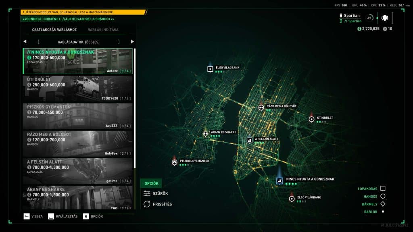The image size is (413, 232).
Task: Click the Frissítés refresh arrows icon
Action: click(147, 204)
